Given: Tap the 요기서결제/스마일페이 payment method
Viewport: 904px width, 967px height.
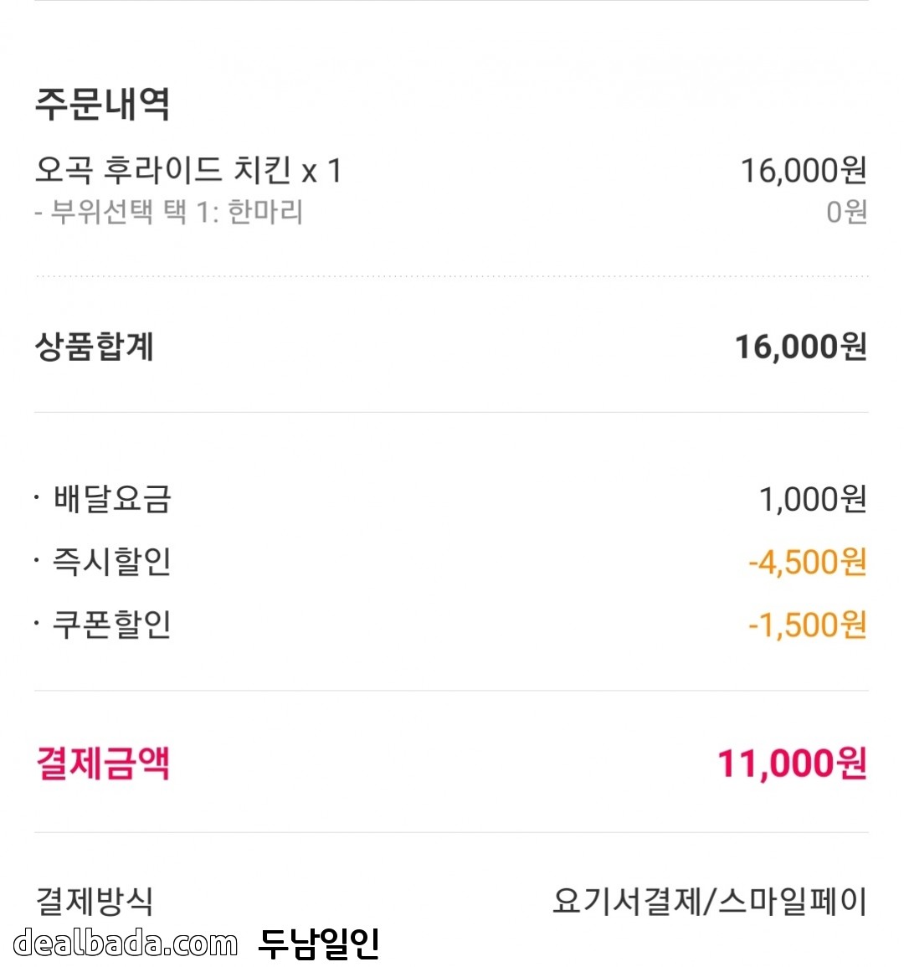Looking at the screenshot, I should 709,902.
